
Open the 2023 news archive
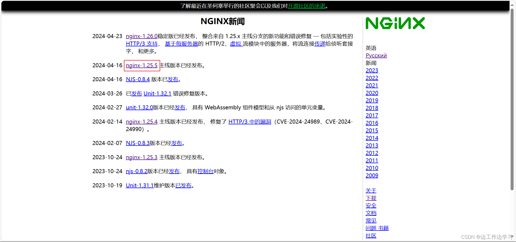[372, 70]
